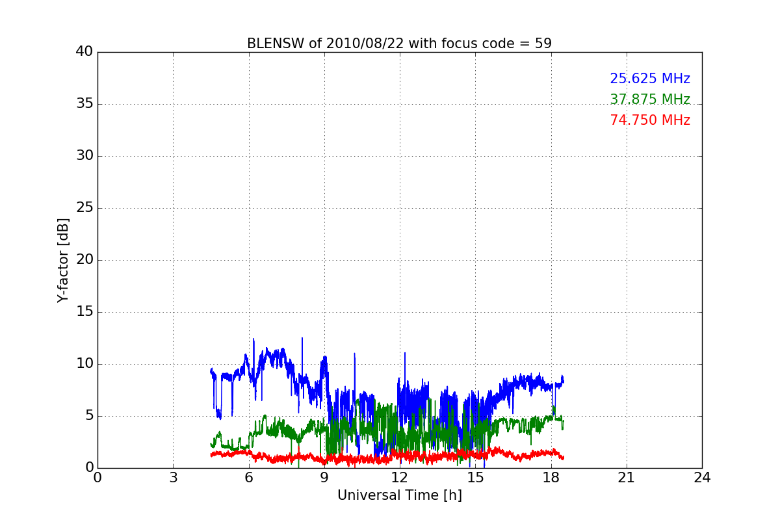
Task: Click the y-axis tick label 10
Action: pos(84,364)
